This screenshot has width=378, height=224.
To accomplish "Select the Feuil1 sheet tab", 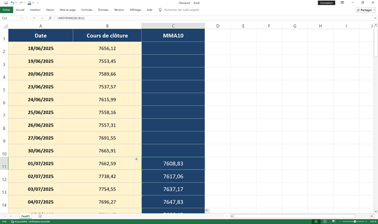I will [25, 216].
